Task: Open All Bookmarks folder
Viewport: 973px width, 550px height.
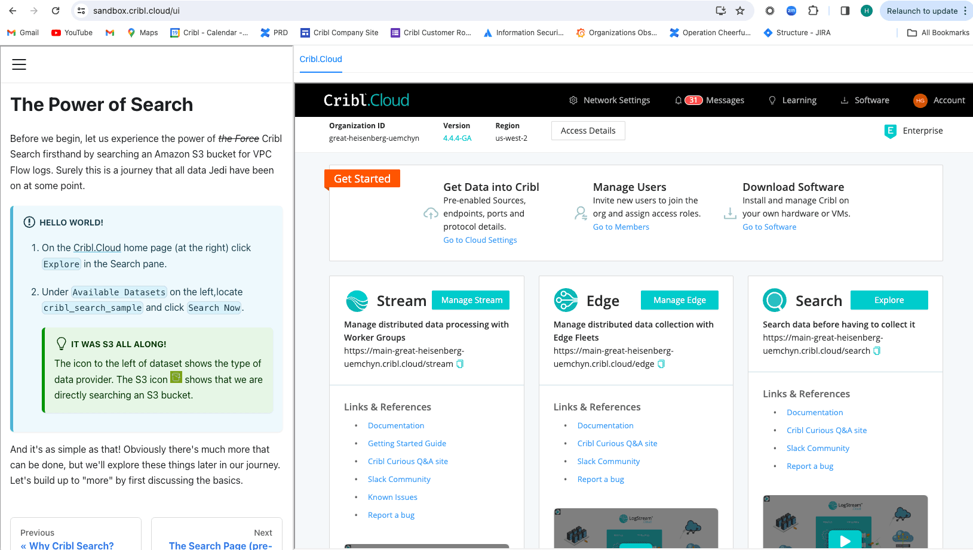Action: click(x=938, y=33)
